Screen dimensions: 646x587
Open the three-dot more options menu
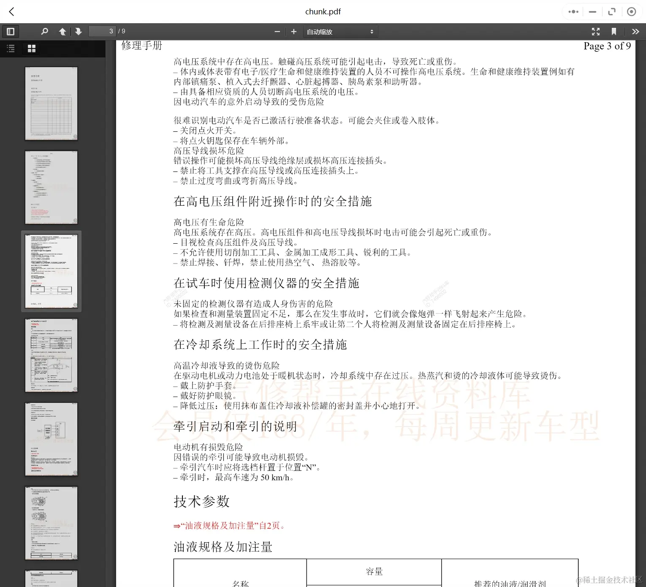click(573, 11)
